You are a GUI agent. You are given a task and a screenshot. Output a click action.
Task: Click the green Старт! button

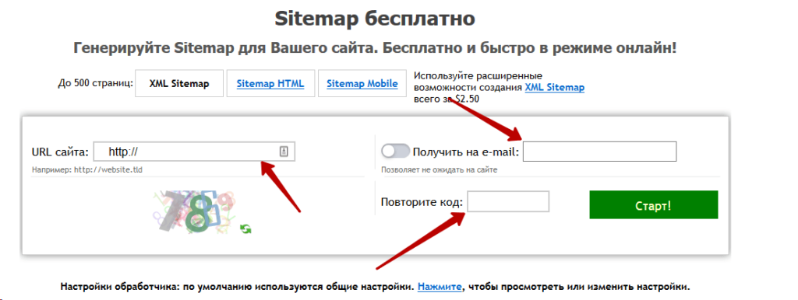pyautogui.click(x=654, y=204)
